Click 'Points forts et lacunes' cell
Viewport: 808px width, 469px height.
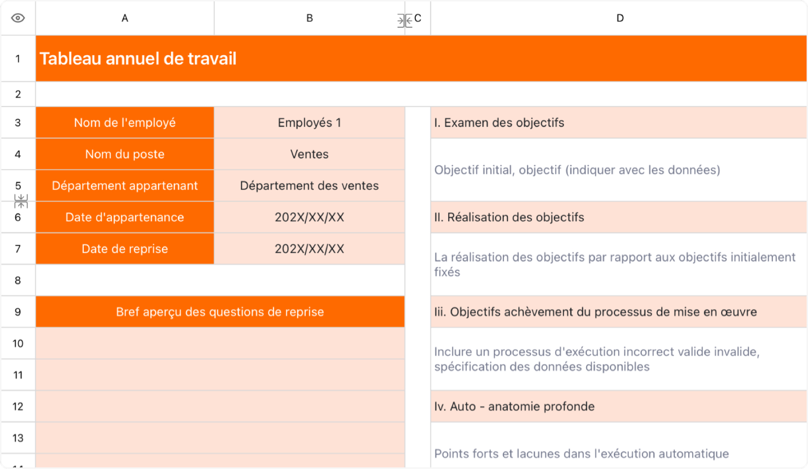click(619, 446)
